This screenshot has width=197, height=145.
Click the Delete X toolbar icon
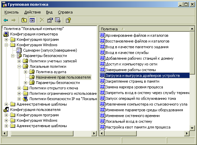coord(42,20)
